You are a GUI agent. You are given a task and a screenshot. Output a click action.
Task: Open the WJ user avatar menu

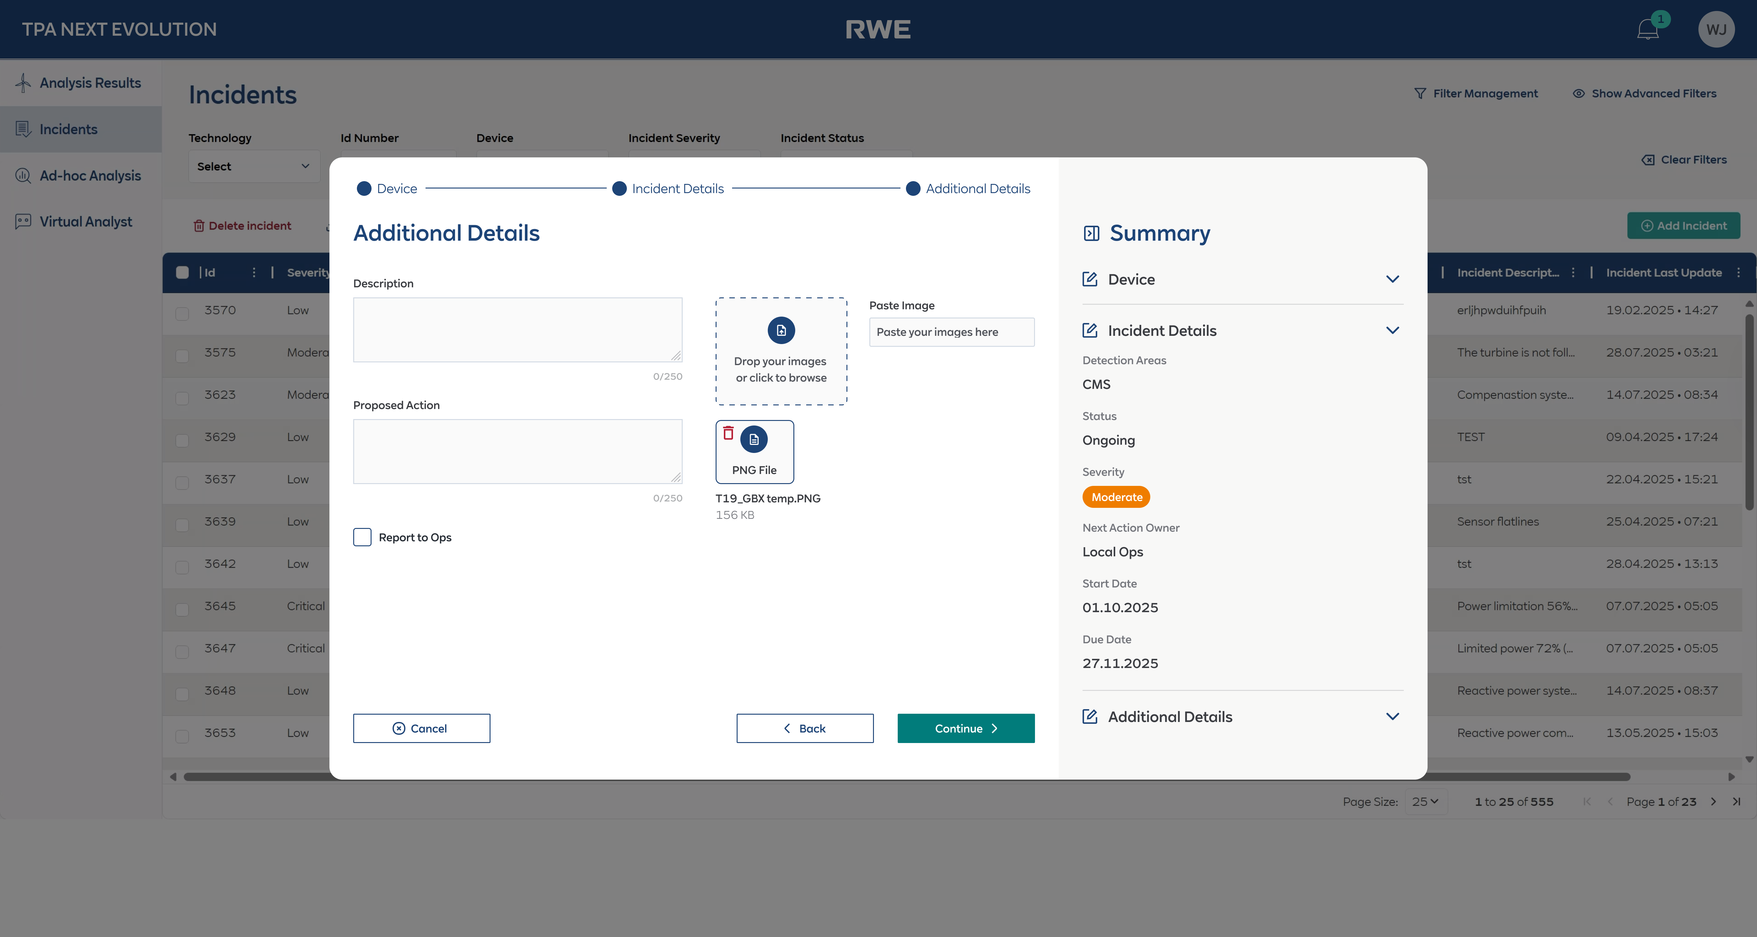[1716, 29]
